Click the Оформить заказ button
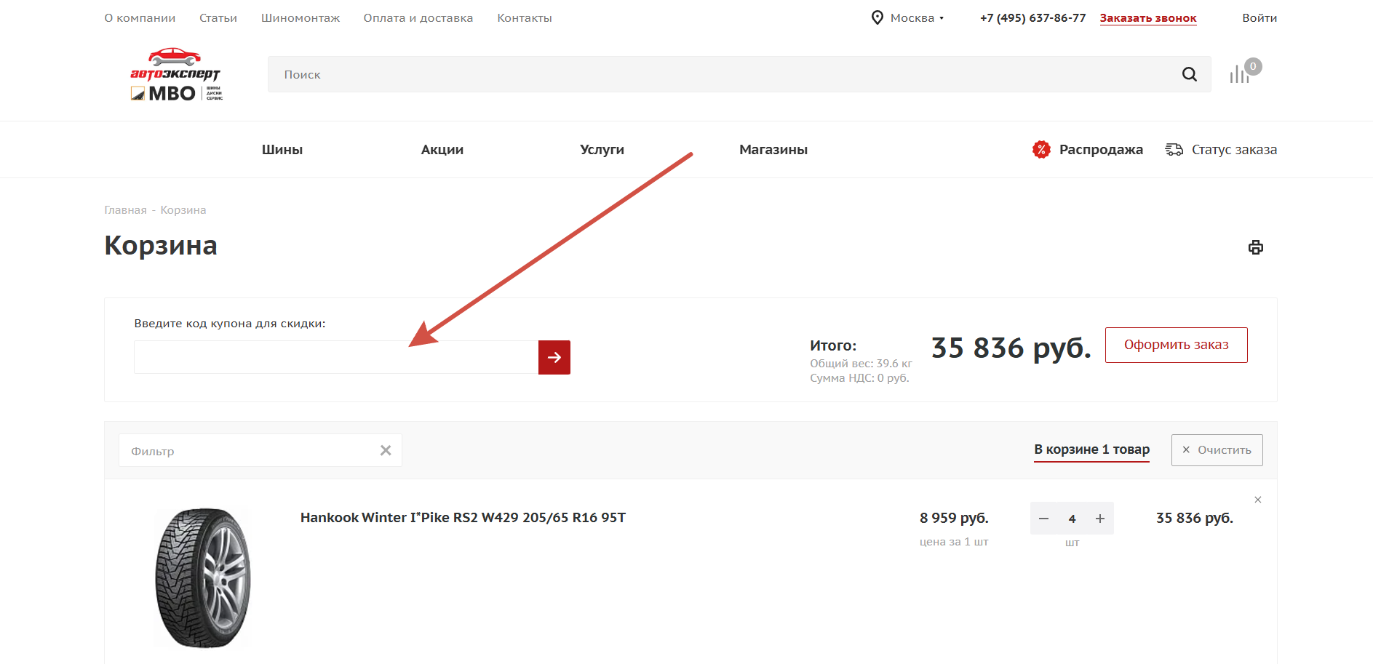 [1176, 345]
